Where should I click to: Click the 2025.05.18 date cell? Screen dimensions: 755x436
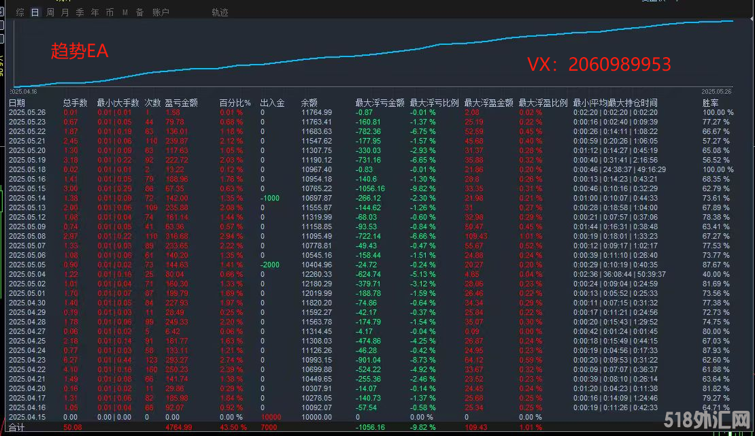pyautogui.click(x=27, y=169)
